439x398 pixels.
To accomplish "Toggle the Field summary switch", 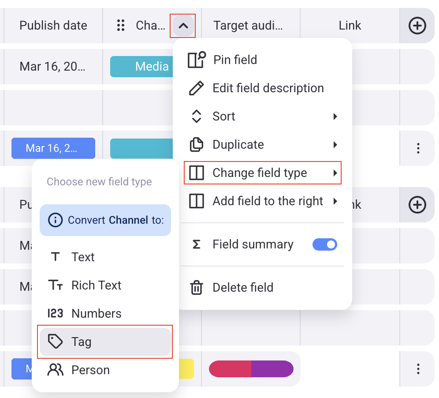I will pyautogui.click(x=324, y=244).
